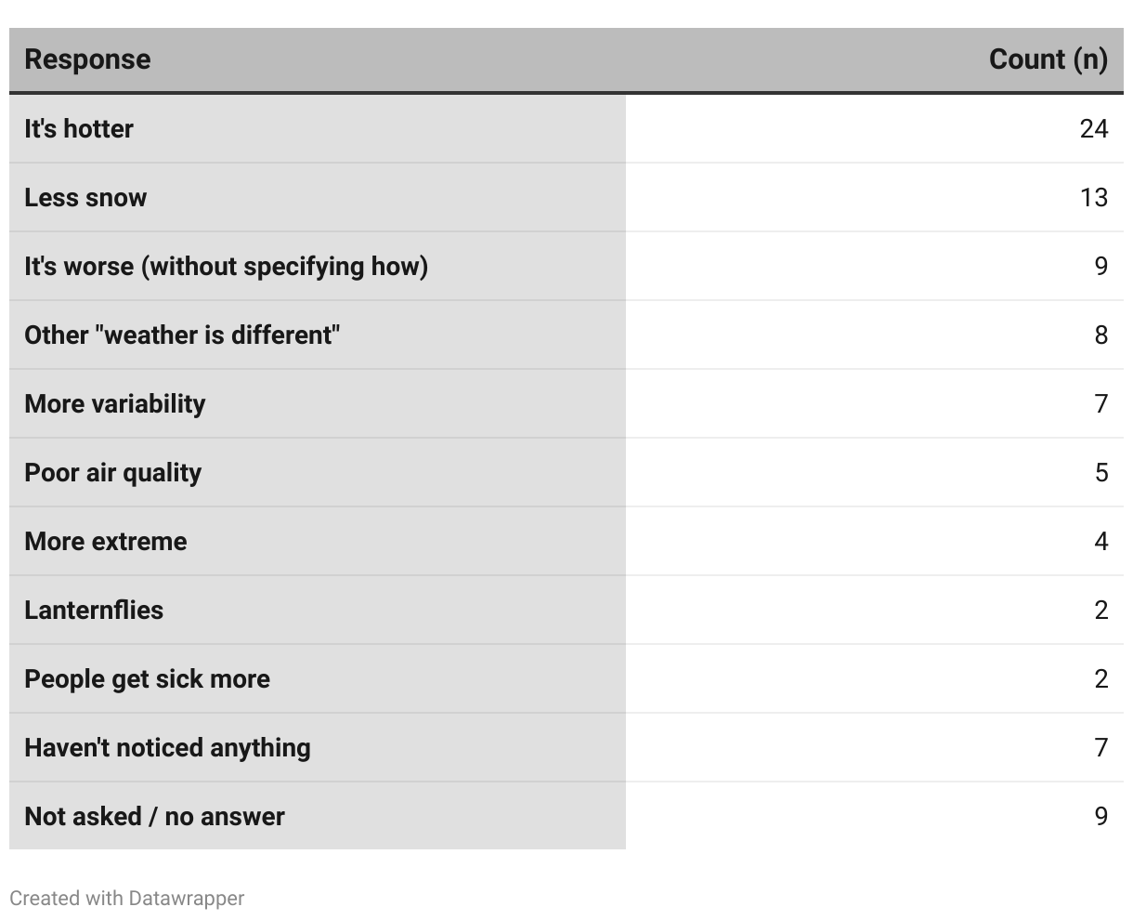Screen dimensions: 1133x920
Task: Select the "More extreme" response cell
Action: 106,541
